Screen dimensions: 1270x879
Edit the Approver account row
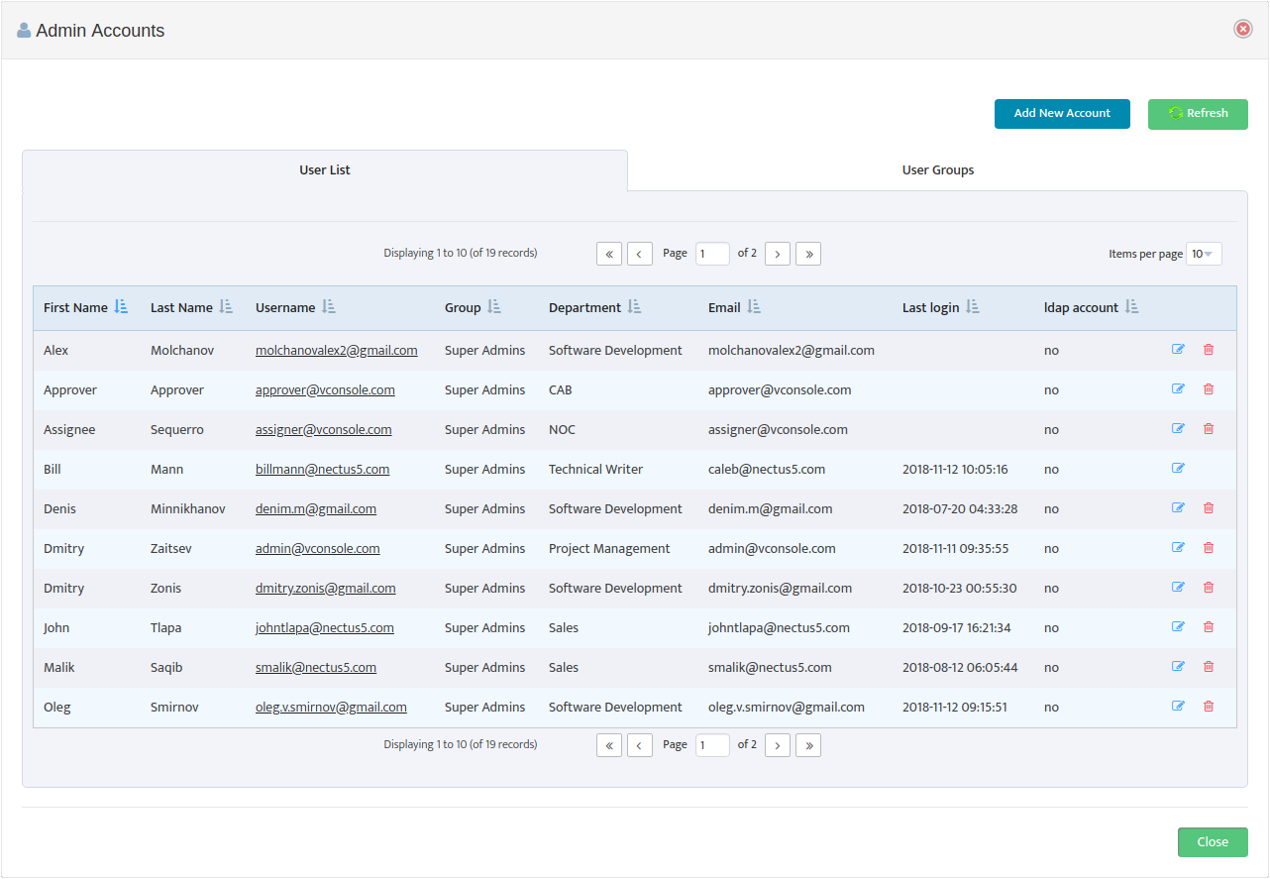[x=1178, y=389]
